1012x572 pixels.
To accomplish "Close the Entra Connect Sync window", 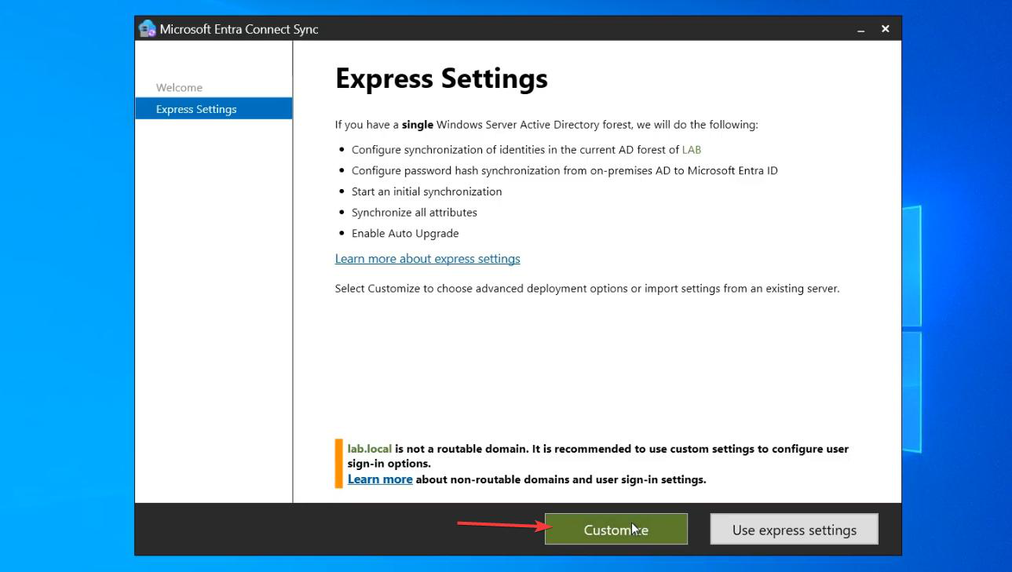I will pos(885,29).
